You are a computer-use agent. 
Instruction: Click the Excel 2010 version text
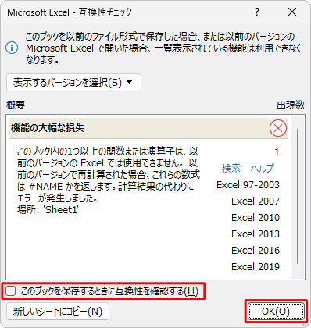(256, 218)
